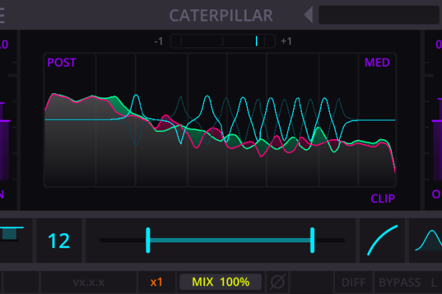Open the preset name box
This screenshot has width=442, height=294.
[379, 15]
